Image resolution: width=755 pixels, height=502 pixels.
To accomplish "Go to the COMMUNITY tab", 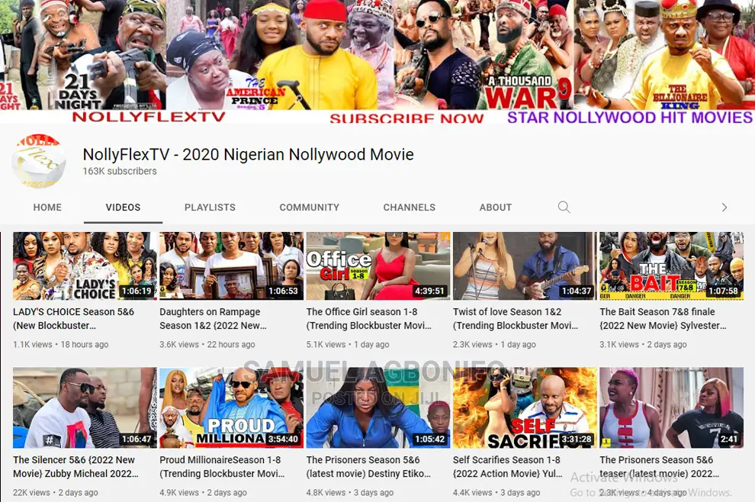I will pos(309,208).
